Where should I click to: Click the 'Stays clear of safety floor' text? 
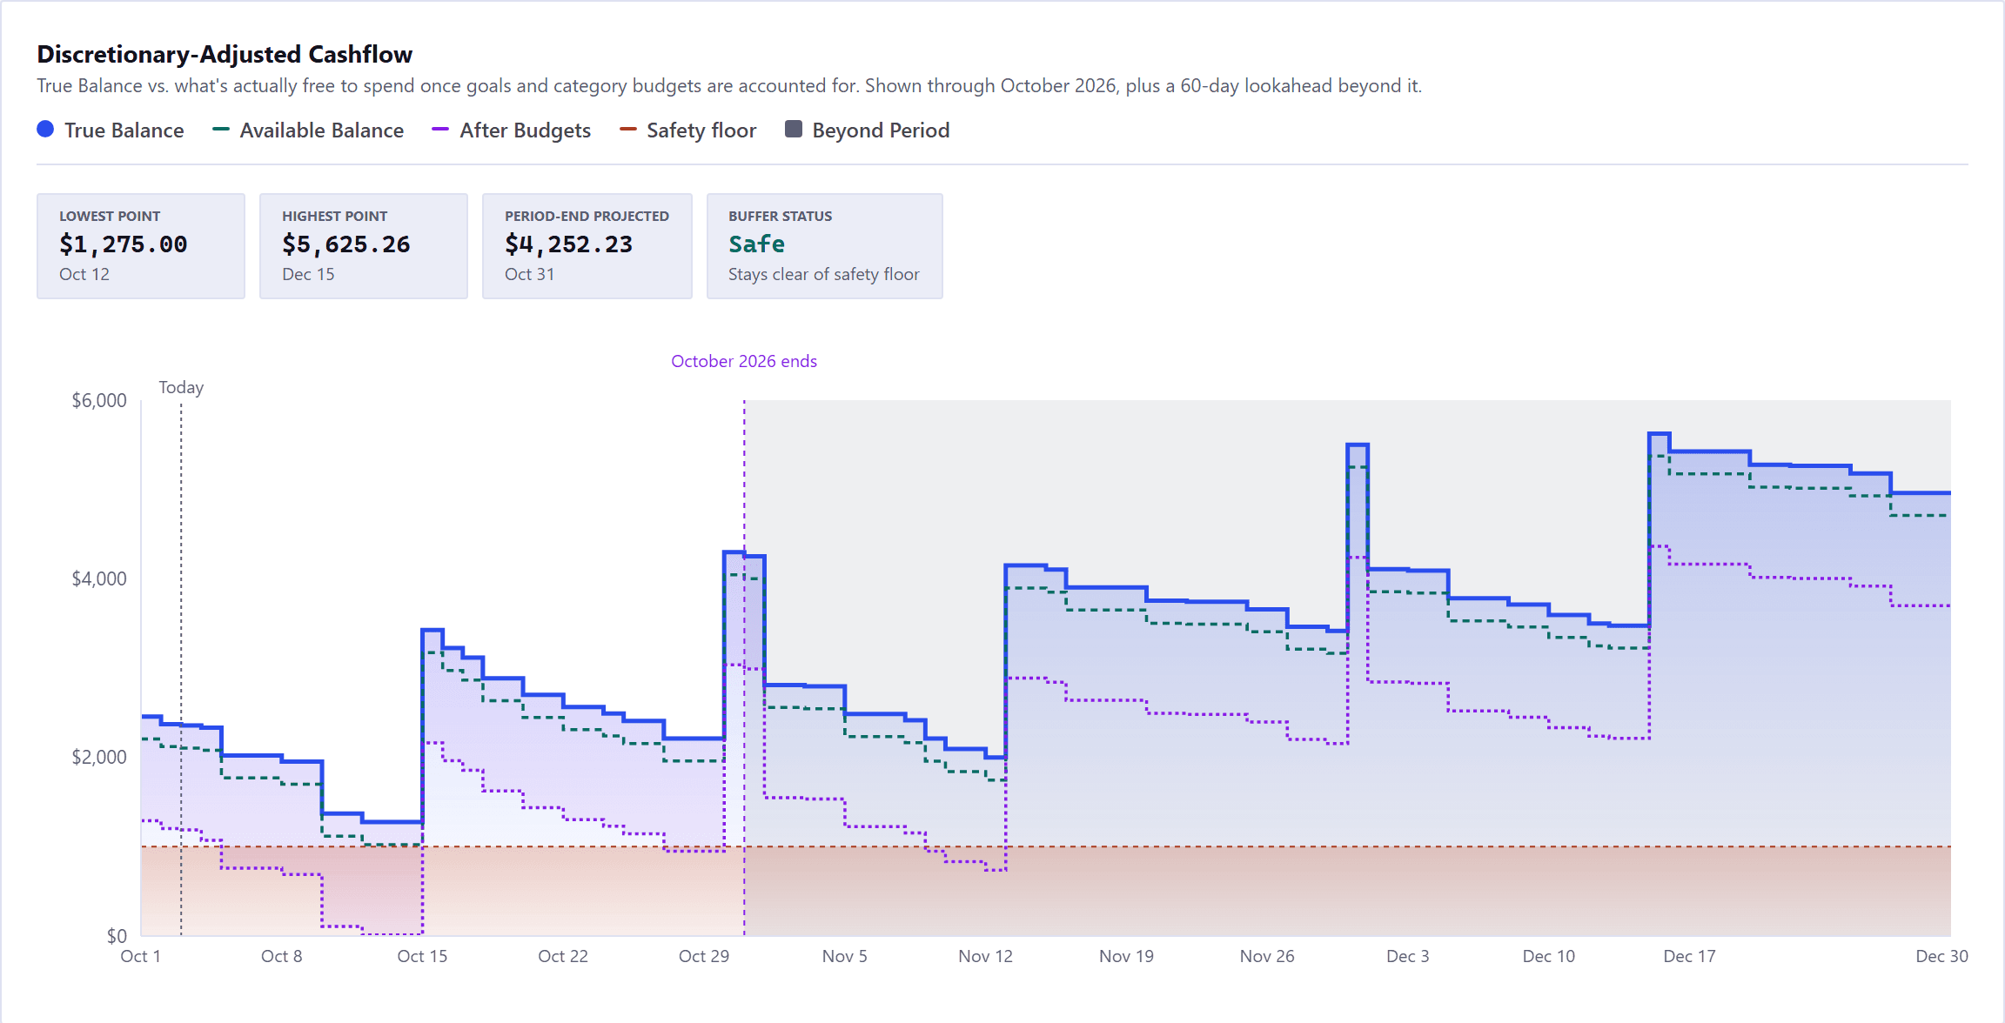tap(824, 274)
